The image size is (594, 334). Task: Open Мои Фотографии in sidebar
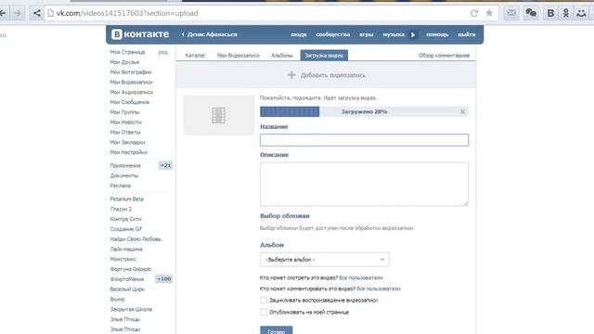click(131, 72)
